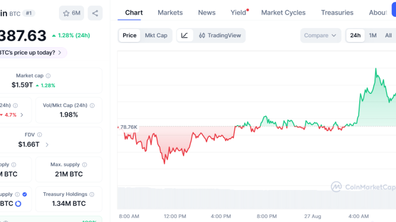Click the 4:00 PM axis label
396x222 pixels.
point(221,216)
